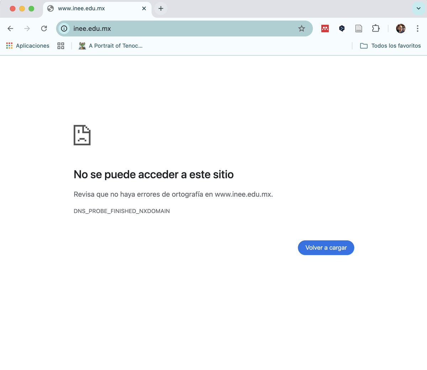Open the user profile avatar
Viewport: 427px width, 370px height.
401,28
